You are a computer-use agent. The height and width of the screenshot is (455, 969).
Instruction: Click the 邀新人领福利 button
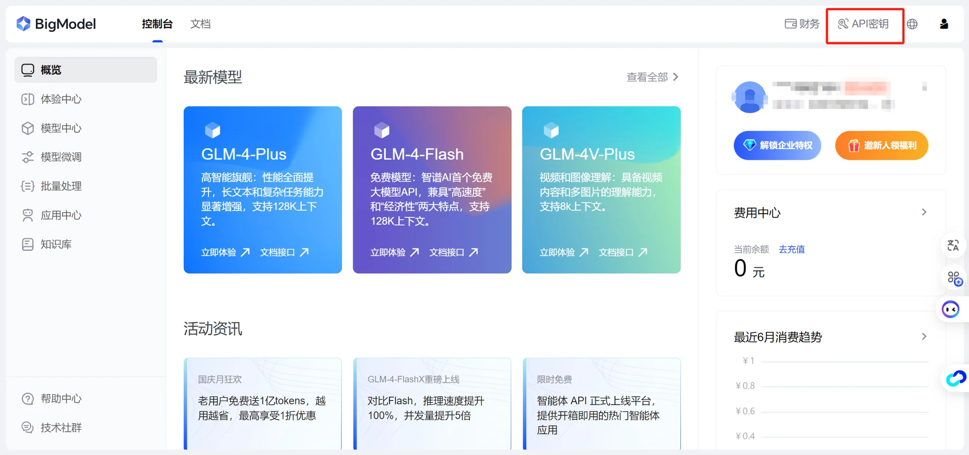(x=882, y=146)
